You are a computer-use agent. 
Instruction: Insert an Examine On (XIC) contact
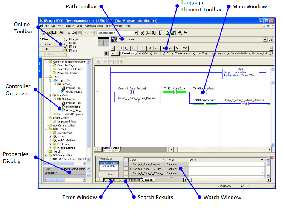tap(143, 48)
